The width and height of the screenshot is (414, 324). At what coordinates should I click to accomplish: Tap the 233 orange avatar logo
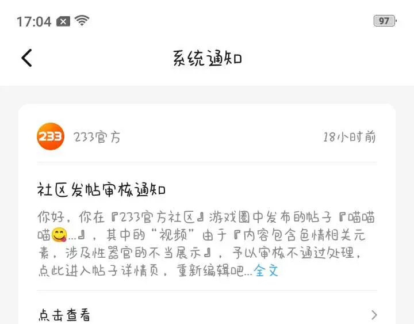[x=51, y=136]
